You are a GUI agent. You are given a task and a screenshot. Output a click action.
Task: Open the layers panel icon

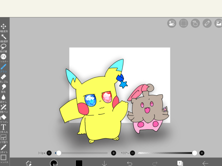click(x=180, y=163)
